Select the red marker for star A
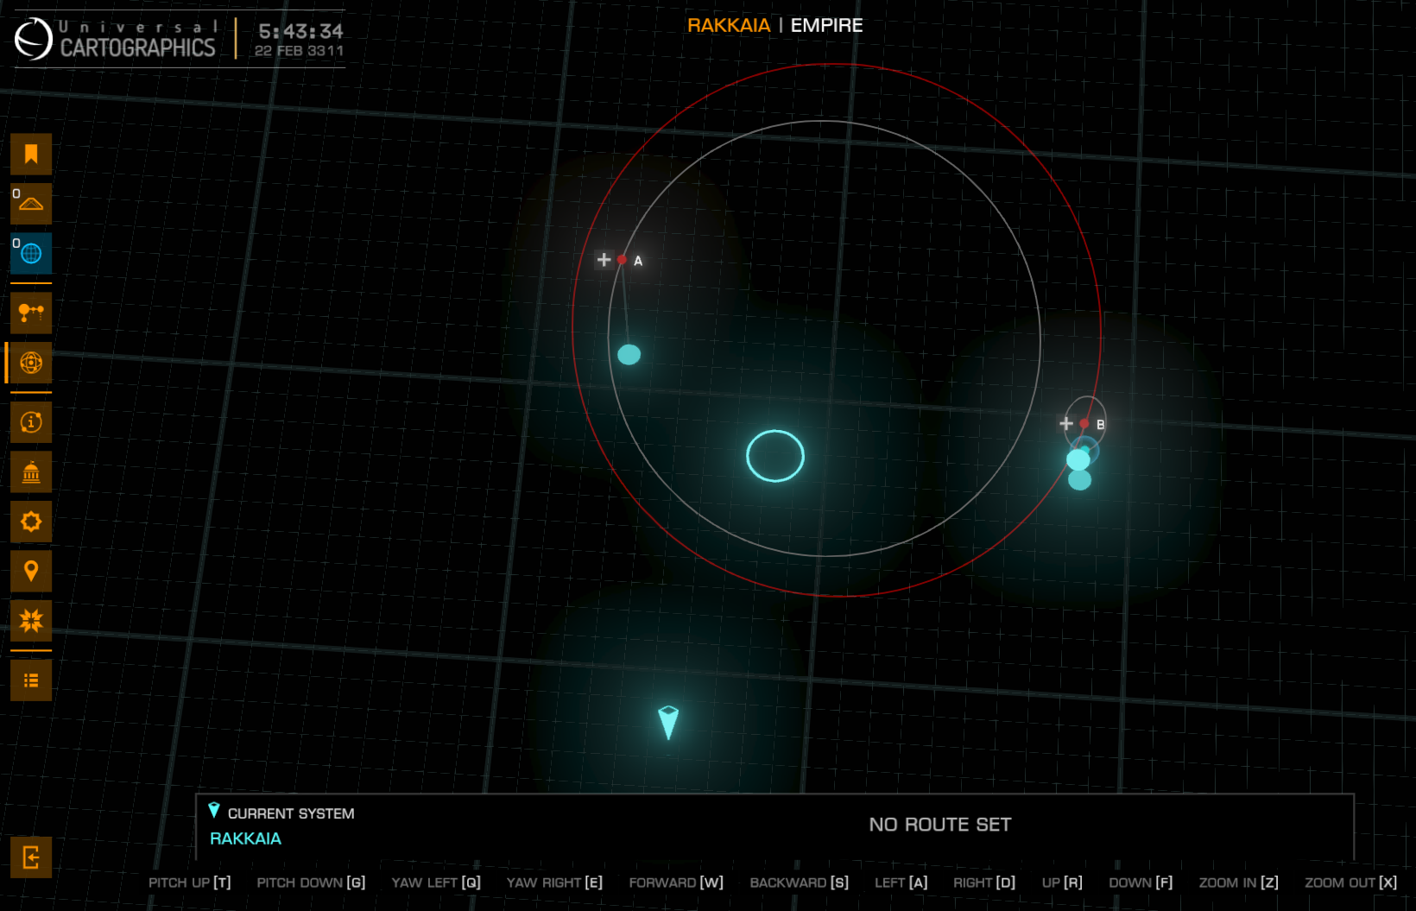Viewport: 1416px width, 911px height. coord(622,259)
